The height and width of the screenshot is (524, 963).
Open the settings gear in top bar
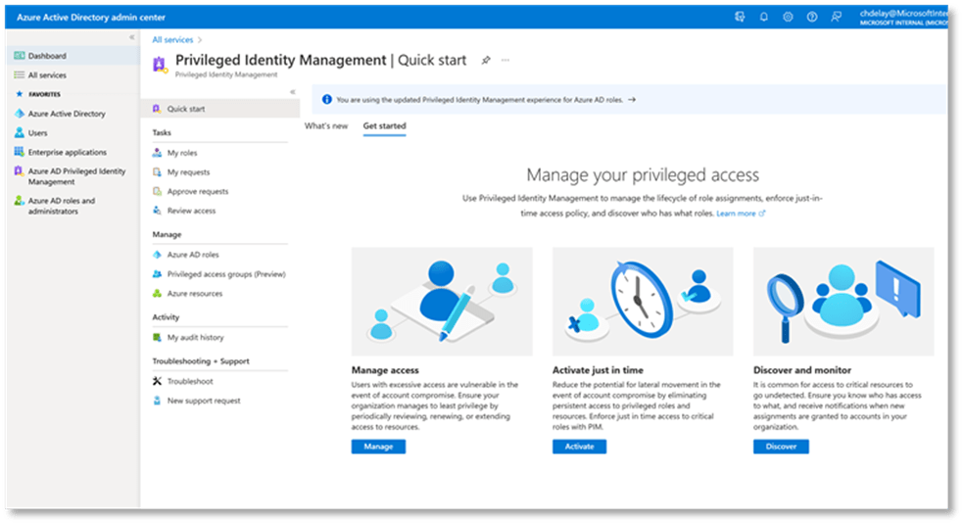pyautogui.click(x=788, y=17)
